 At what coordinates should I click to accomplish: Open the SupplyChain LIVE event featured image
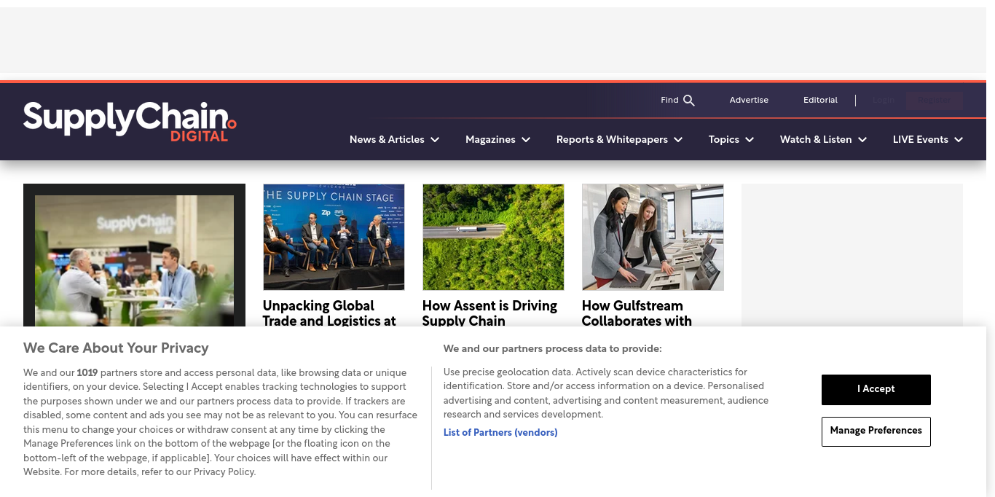click(134, 255)
